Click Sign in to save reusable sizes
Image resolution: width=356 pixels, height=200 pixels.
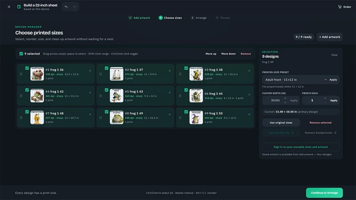point(301,147)
